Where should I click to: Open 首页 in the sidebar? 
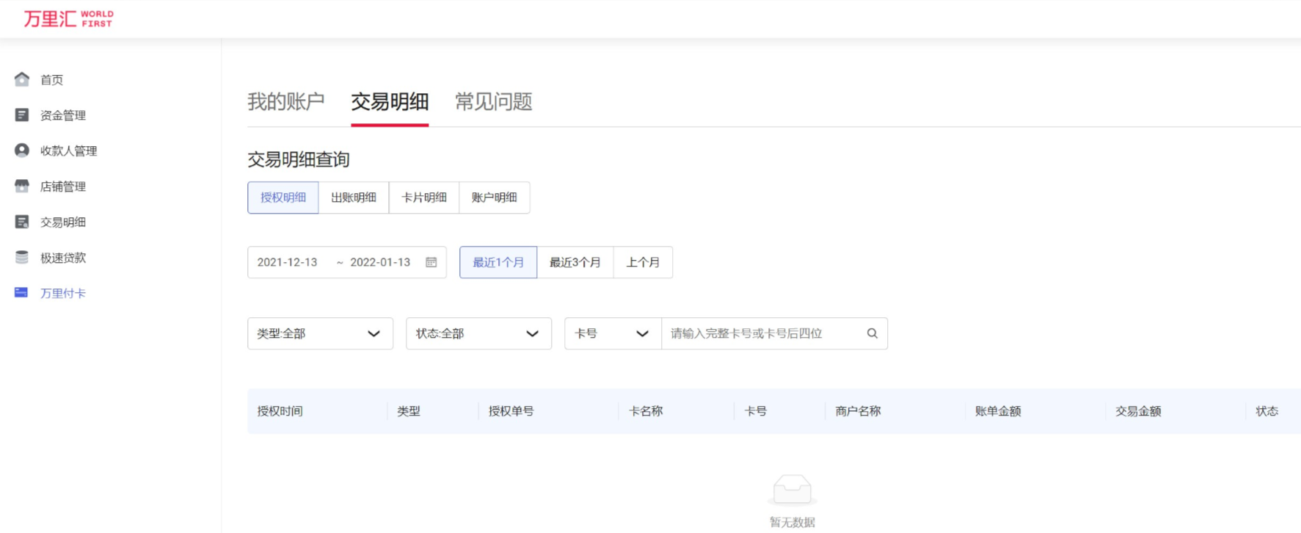51,80
